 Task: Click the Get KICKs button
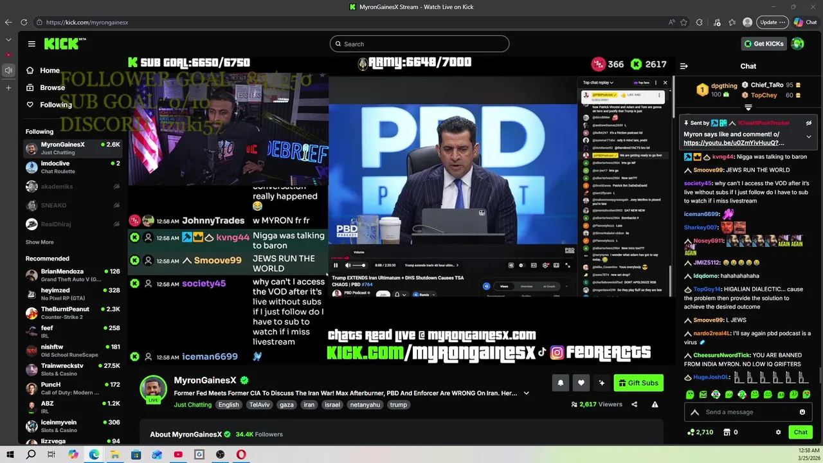tap(764, 44)
